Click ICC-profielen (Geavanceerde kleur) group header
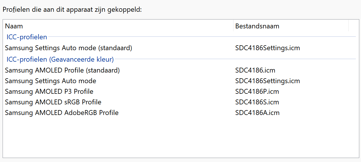 click(x=60, y=60)
